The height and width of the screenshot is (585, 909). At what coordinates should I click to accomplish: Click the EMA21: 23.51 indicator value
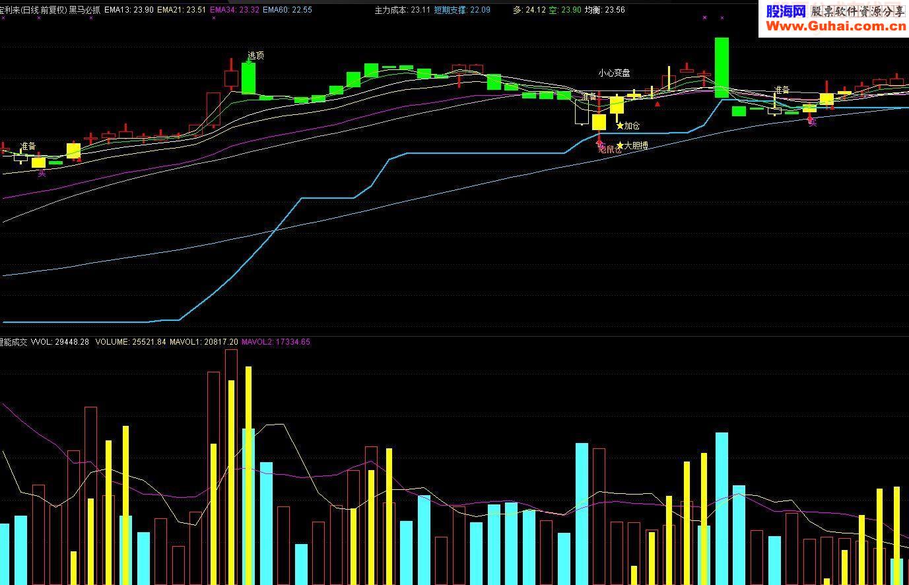point(181,10)
